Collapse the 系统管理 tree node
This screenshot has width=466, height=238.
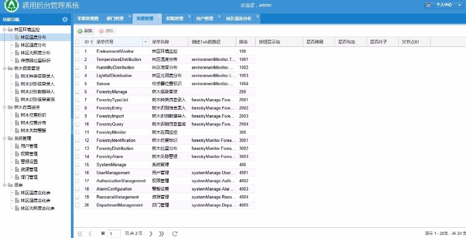[x=5, y=138]
